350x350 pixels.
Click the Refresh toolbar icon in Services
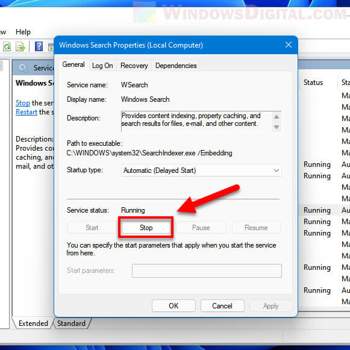[x=7, y=46]
